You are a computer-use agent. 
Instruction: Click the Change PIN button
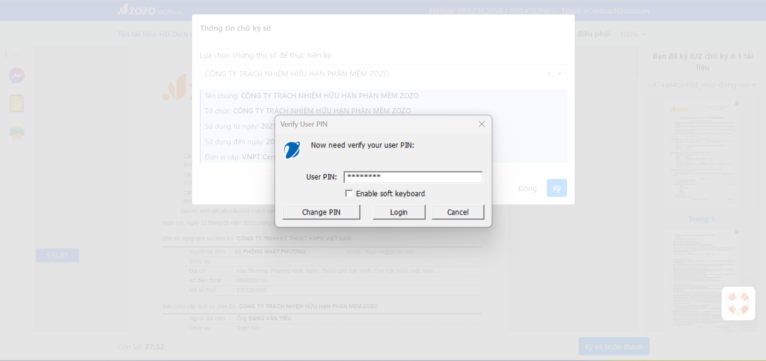click(x=321, y=212)
